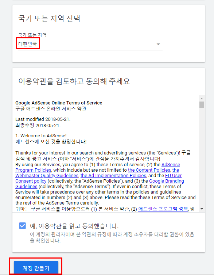The image size is (214, 275).
Task: Open the Ad Implementation Policies link
Action: pyautogui.click(x=113, y=176)
